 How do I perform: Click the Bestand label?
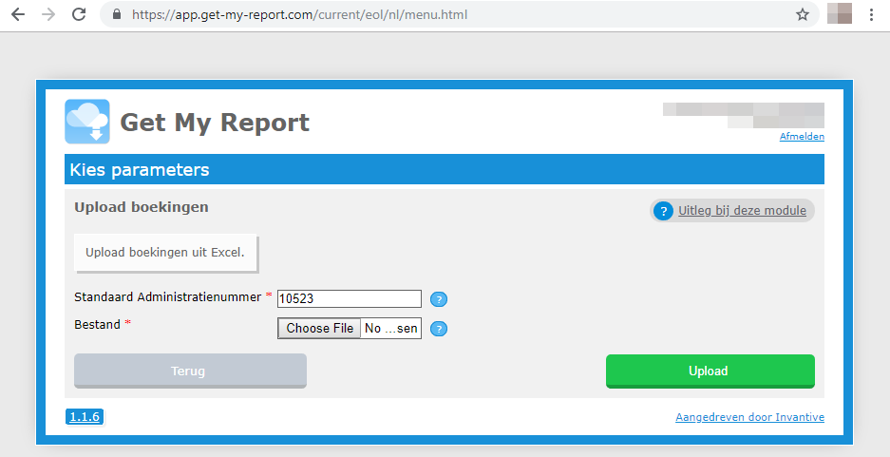click(97, 325)
